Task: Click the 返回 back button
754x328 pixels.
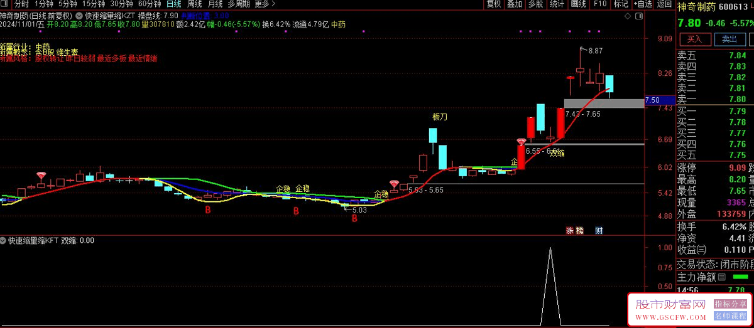Action: 664,4
